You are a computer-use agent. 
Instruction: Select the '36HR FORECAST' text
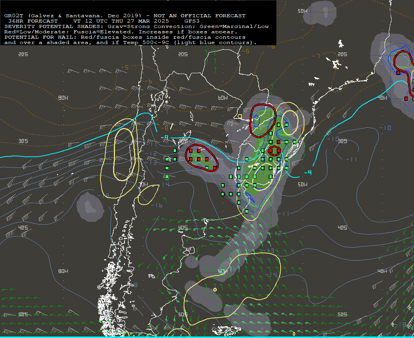[33, 21]
